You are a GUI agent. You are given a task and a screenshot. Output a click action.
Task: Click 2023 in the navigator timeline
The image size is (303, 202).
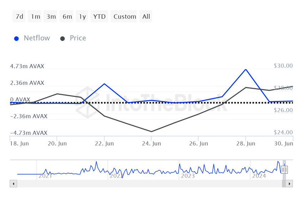point(188,176)
